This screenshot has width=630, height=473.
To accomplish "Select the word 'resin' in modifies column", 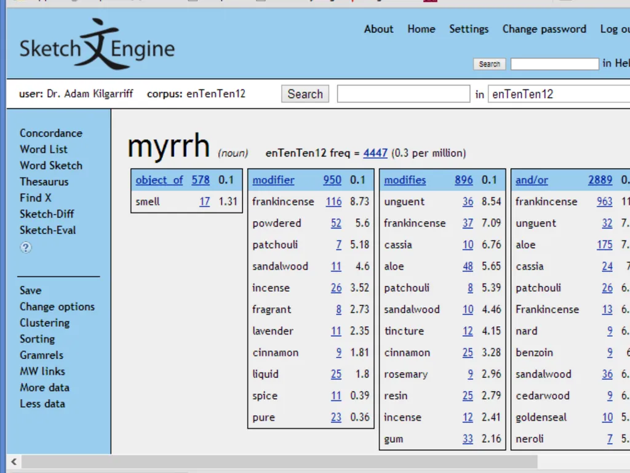I will (396, 396).
